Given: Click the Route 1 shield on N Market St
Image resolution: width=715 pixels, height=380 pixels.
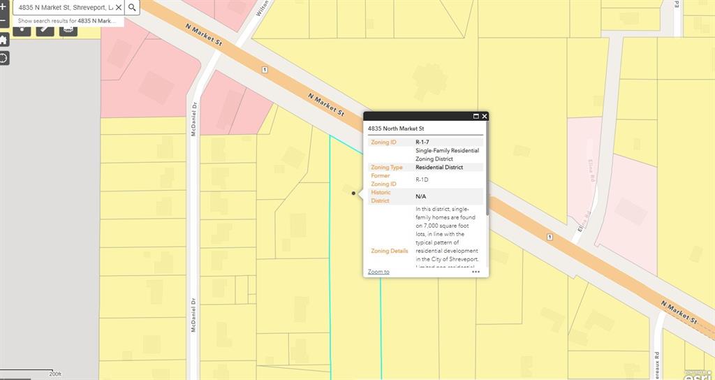Looking at the screenshot, I should pyautogui.click(x=265, y=70).
